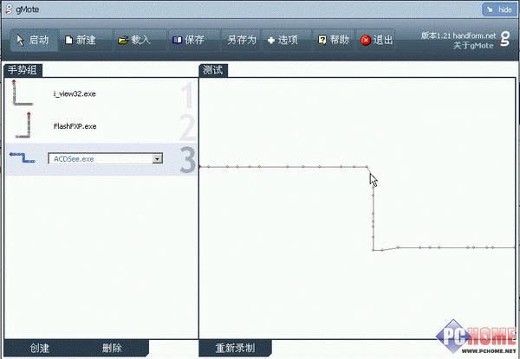Click the hide button in title bar

point(499,10)
